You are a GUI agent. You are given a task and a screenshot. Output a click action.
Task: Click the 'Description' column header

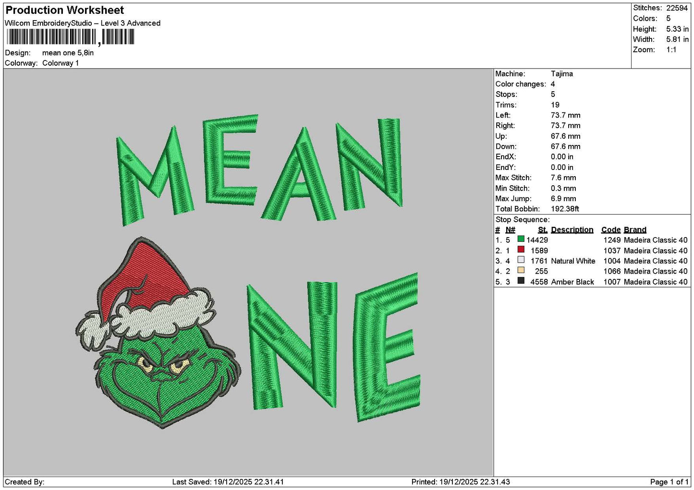(x=572, y=230)
